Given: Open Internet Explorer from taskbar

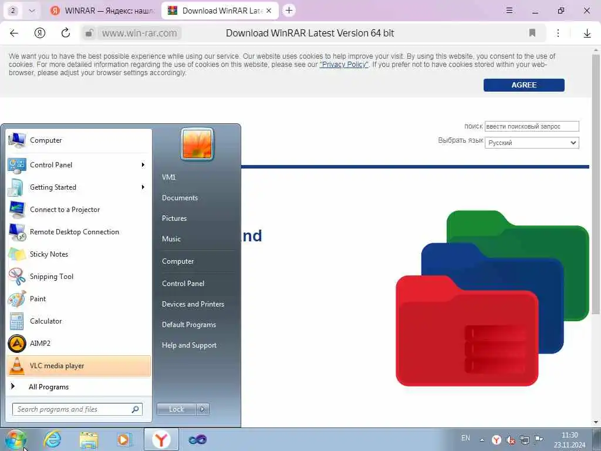Looking at the screenshot, I should coord(52,439).
